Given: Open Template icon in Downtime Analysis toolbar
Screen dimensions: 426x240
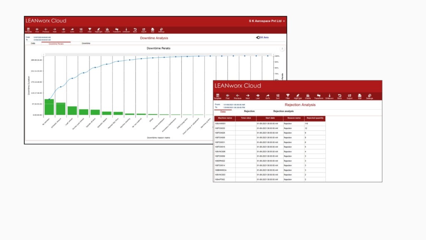Looking at the screenshot, I should (28, 30).
